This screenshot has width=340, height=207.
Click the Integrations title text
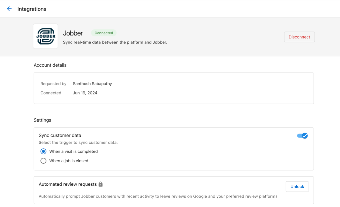(x=32, y=9)
